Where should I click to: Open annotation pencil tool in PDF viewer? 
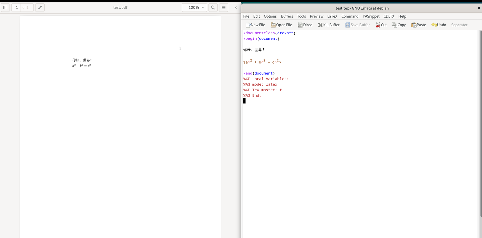(40, 7)
